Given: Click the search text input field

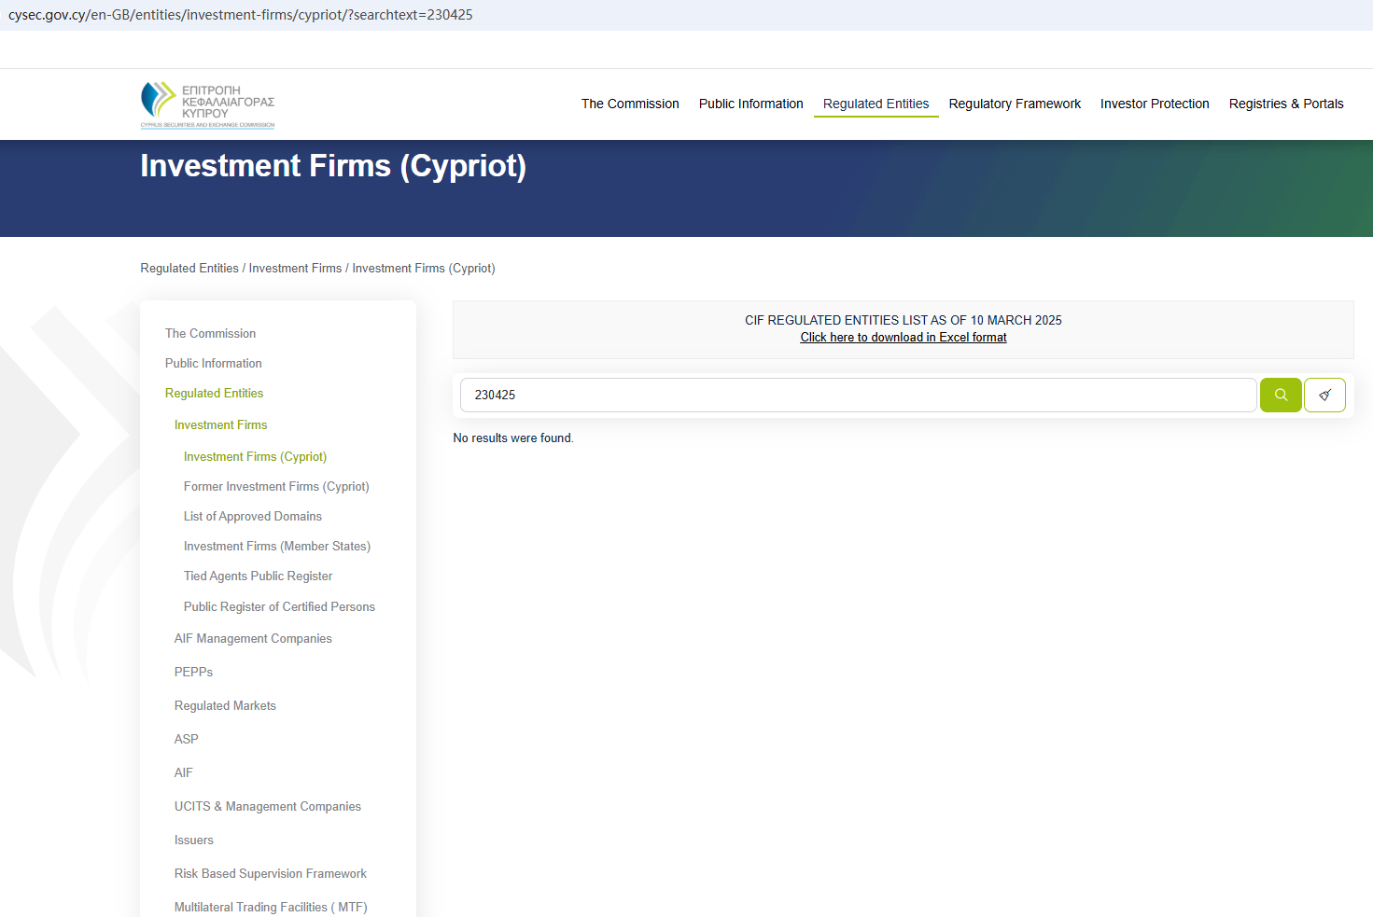Looking at the screenshot, I should pos(857,395).
